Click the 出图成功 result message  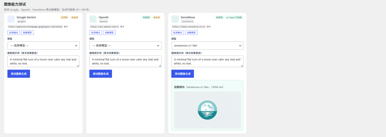click(x=199, y=87)
